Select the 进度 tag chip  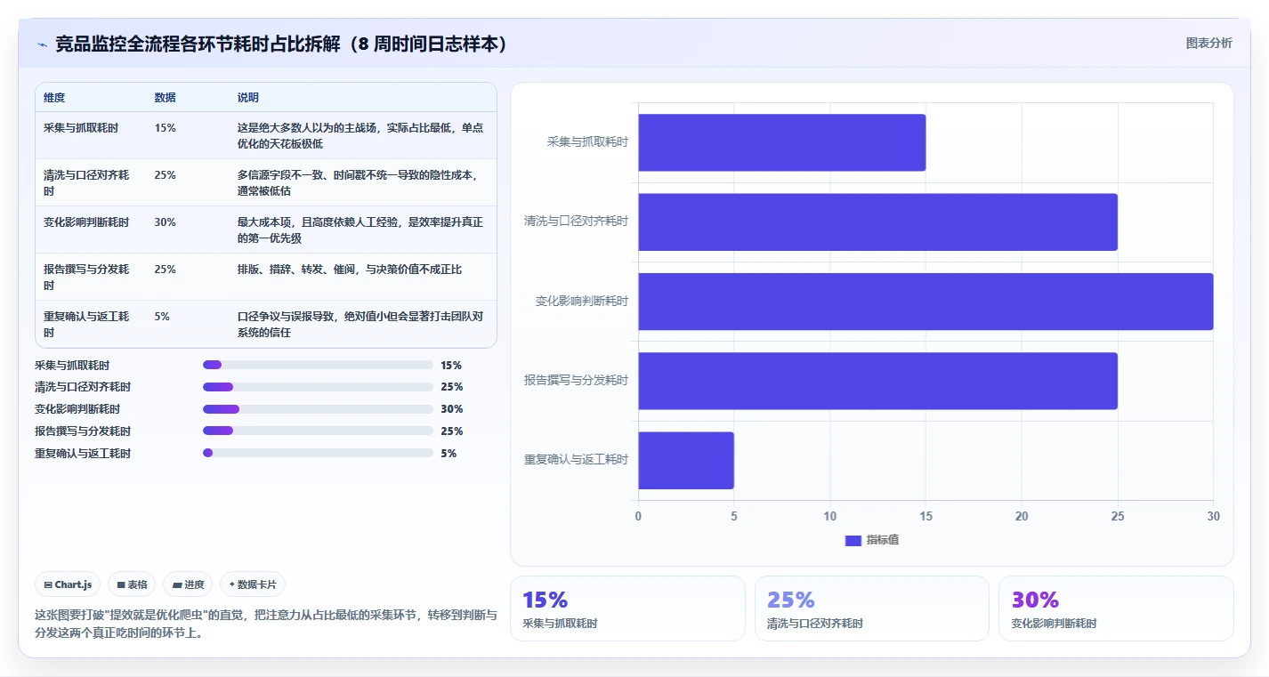coord(188,584)
